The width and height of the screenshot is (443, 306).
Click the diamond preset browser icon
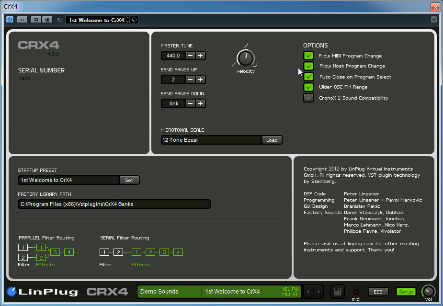tap(135, 20)
